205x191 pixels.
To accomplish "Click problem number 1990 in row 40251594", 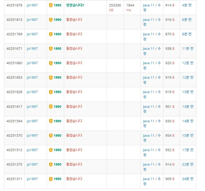I will click(57, 121).
